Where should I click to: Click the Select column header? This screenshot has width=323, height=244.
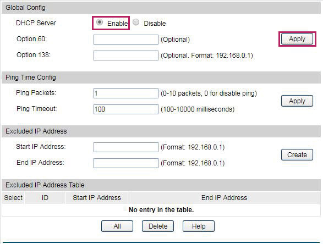[13, 198]
